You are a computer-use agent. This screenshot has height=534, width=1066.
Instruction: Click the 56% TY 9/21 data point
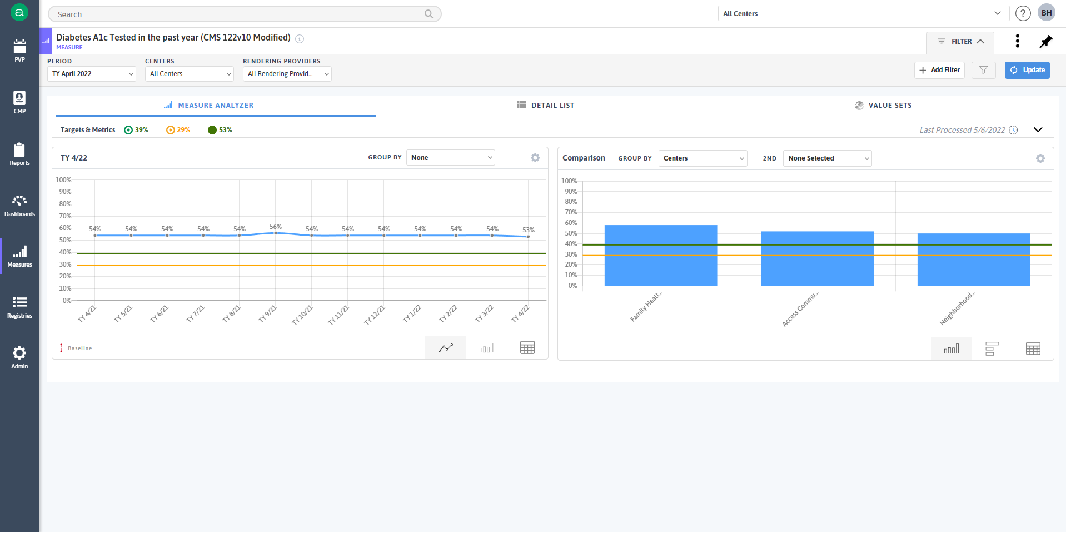[276, 233]
